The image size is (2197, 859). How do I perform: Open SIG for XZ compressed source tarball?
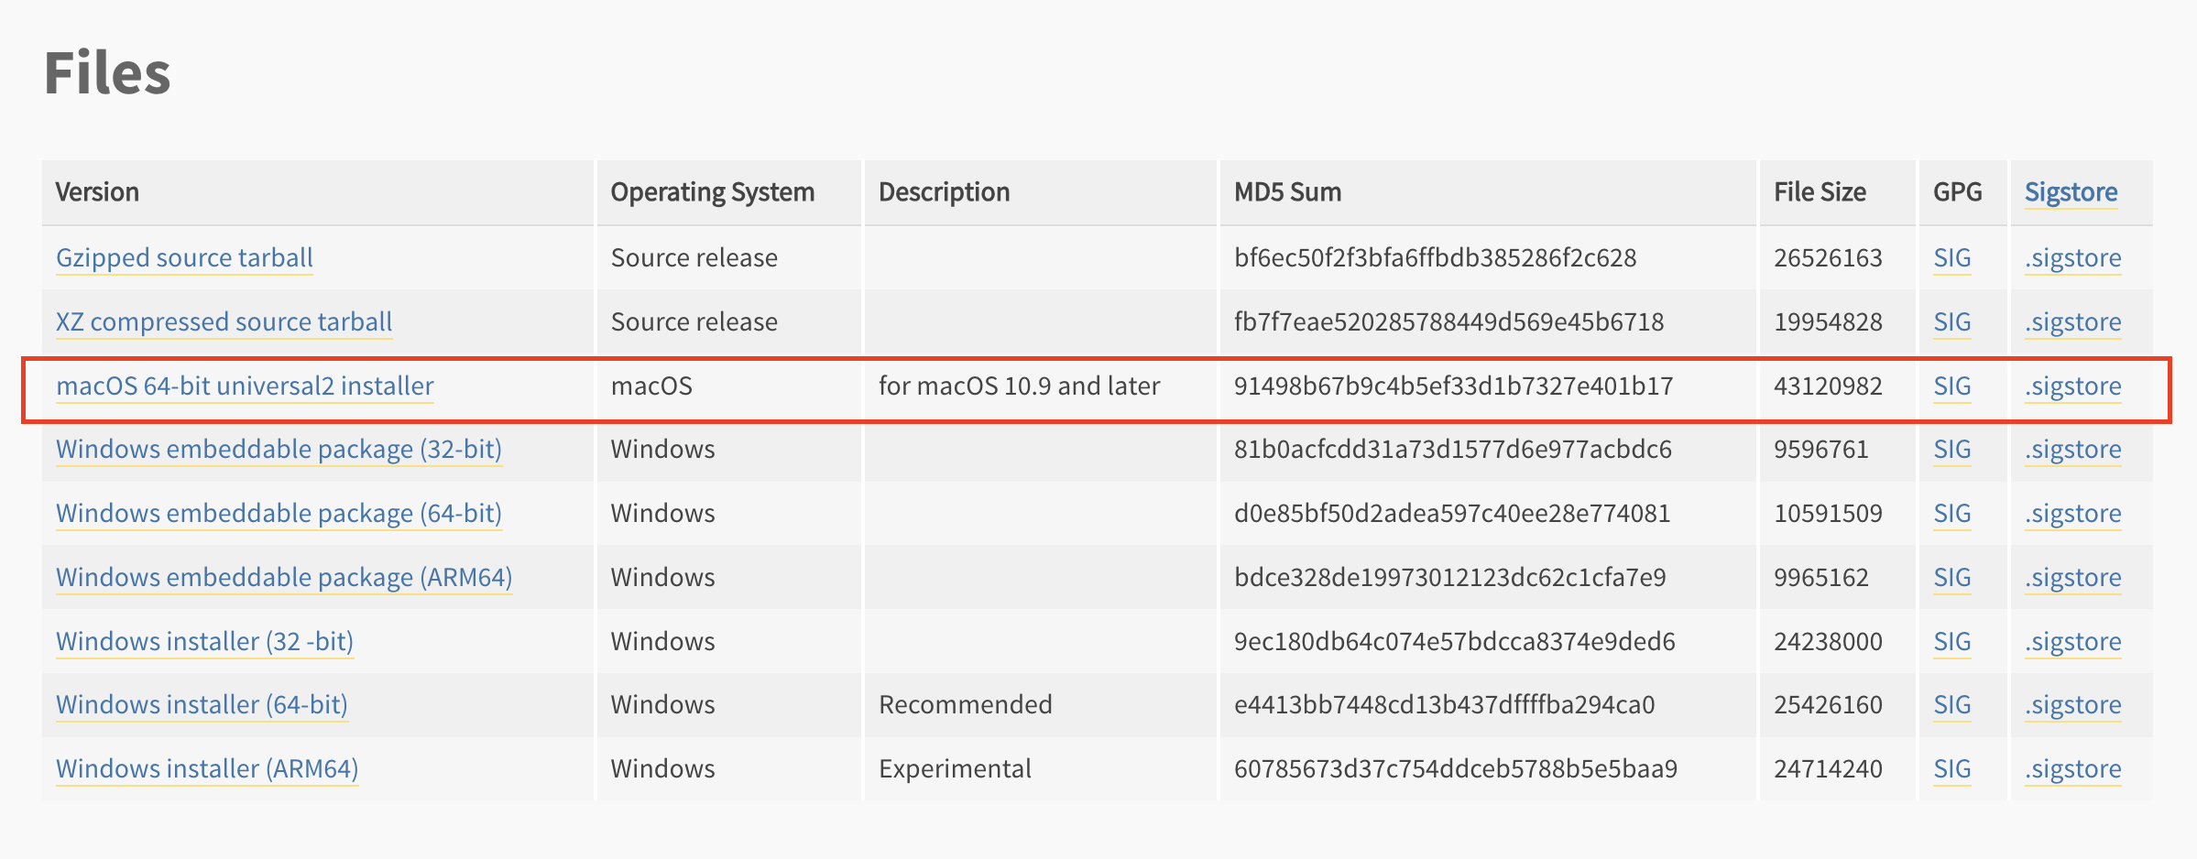coord(1951,322)
